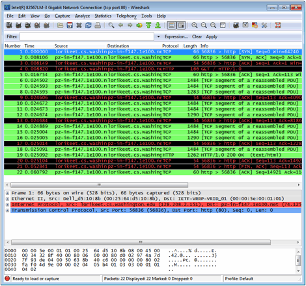Image resolution: width=306 pixels, height=286 pixels.
Task: Apply the display filter
Action: pos(212,36)
